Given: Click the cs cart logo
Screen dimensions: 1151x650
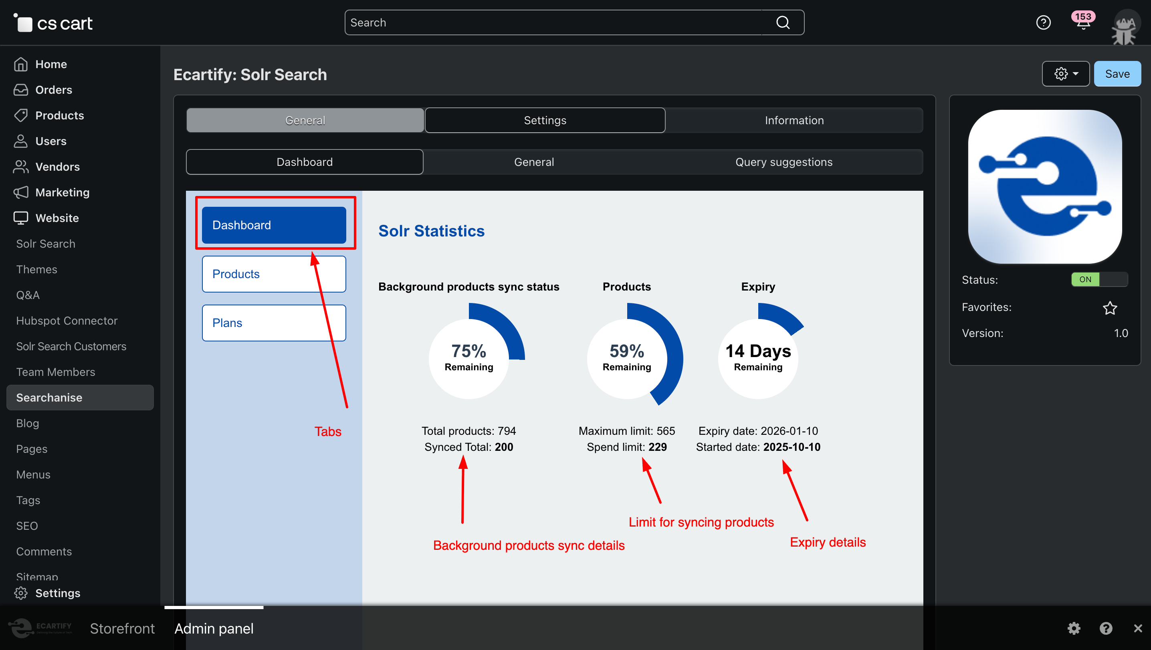Looking at the screenshot, I should 54,23.
